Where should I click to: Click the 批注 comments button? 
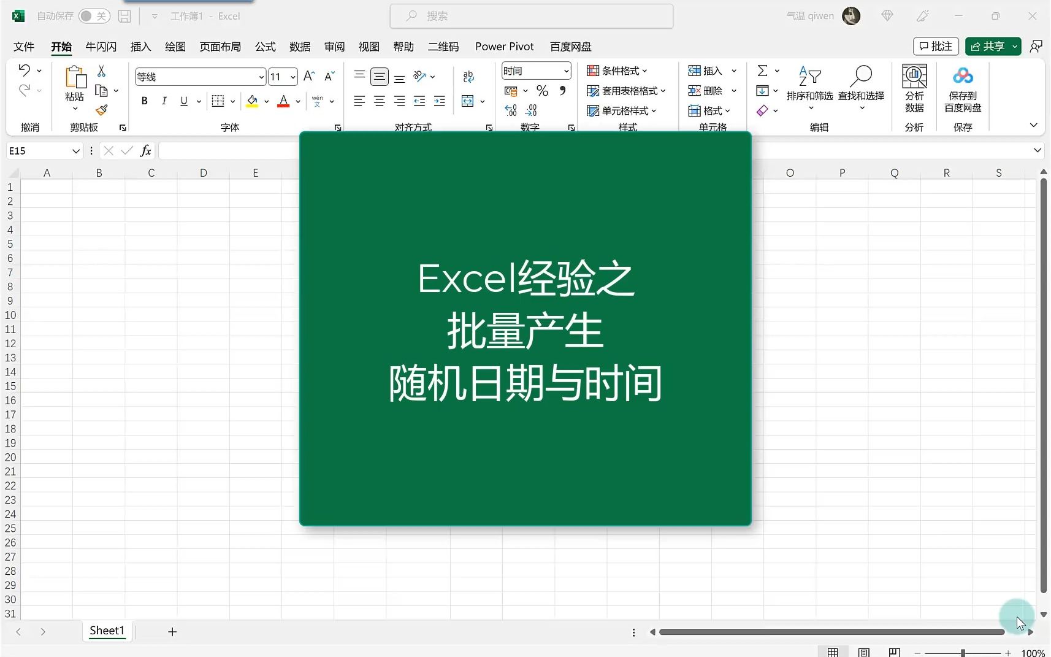pyautogui.click(x=936, y=46)
